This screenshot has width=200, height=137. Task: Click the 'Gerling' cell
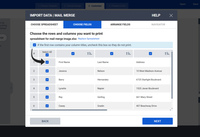click(114, 97)
